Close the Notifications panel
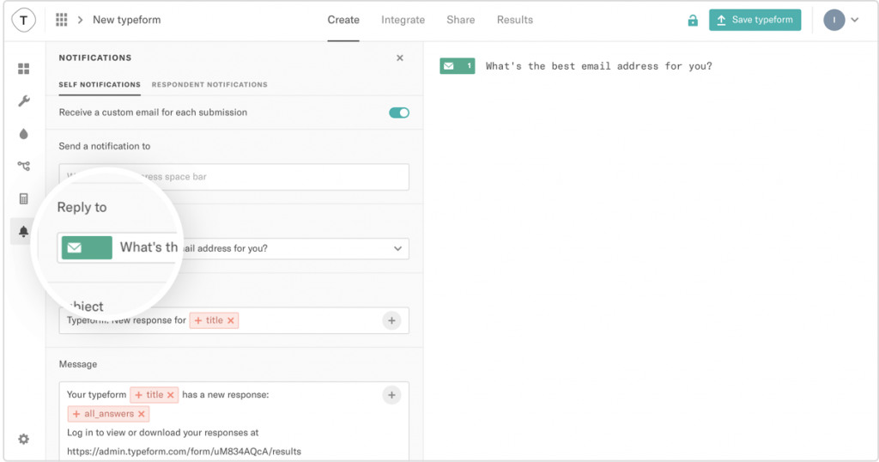The width and height of the screenshot is (879, 462). pos(399,58)
